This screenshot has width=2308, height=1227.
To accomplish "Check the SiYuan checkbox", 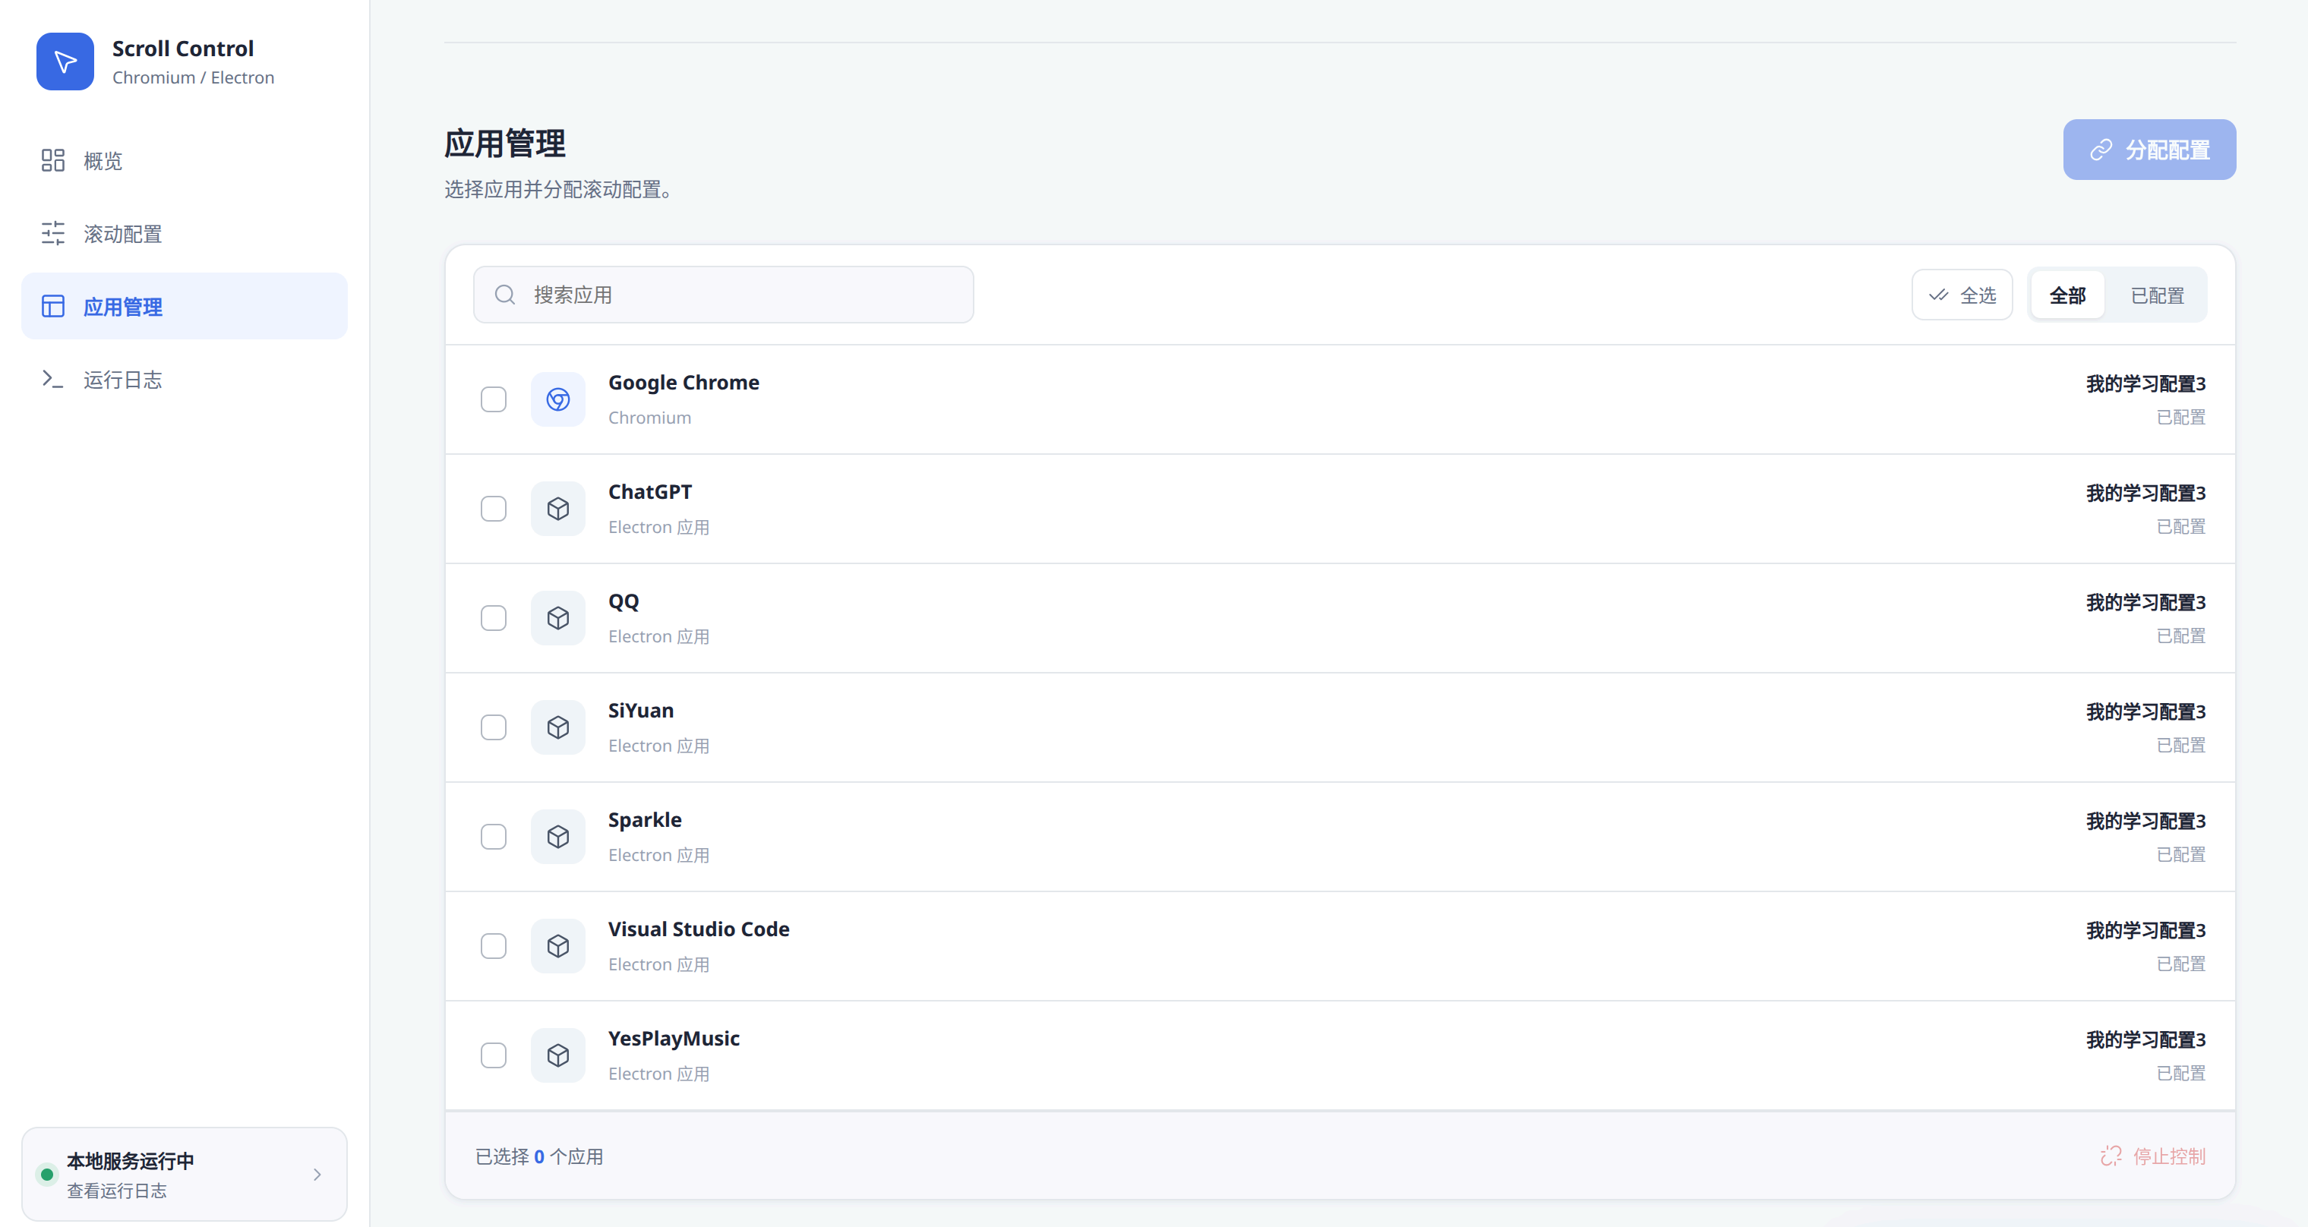I will pos(494,727).
